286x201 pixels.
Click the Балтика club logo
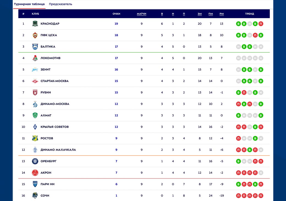35,47
